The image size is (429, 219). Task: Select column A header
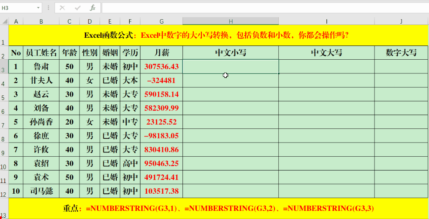point(16,21)
